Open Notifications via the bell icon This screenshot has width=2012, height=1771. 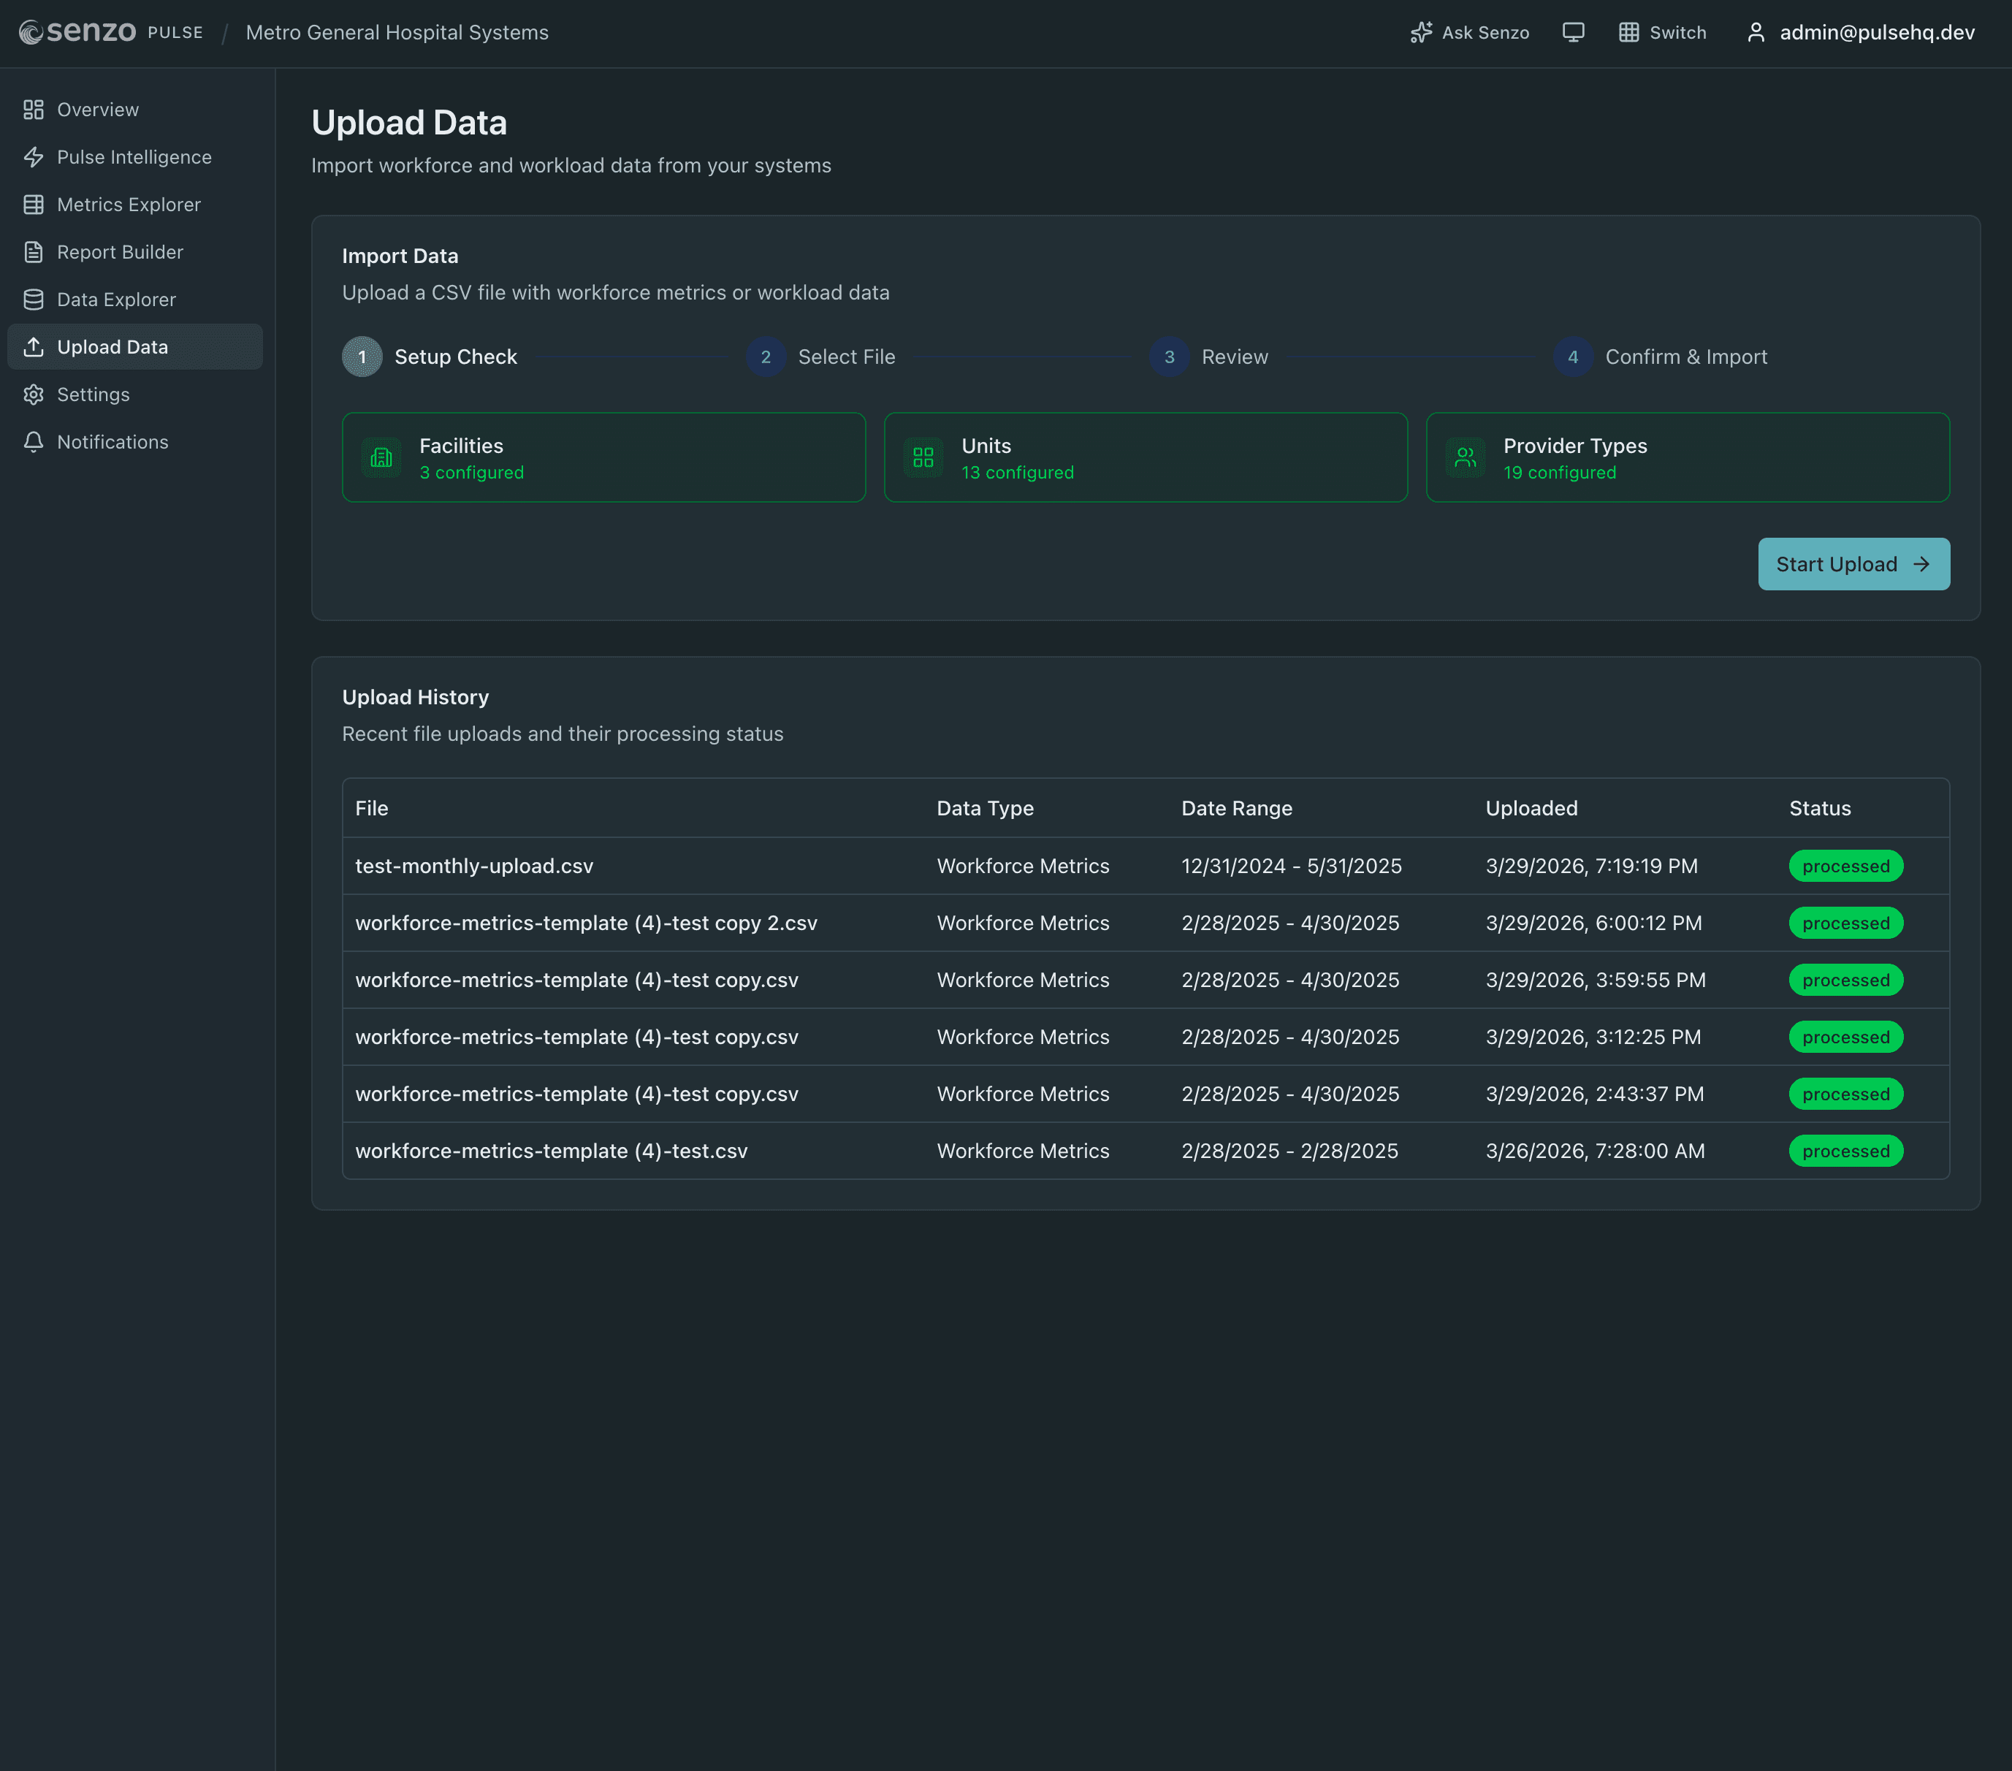(x=32, y=441)
